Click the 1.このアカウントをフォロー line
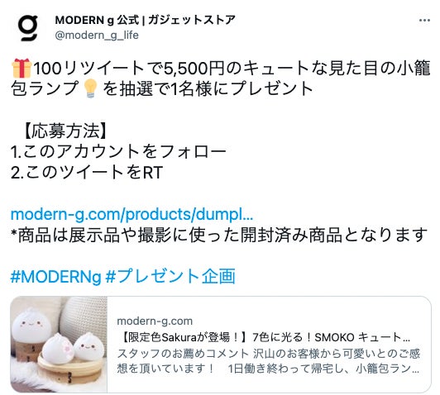Screen dimensions: 440x395 click(118, 152)
